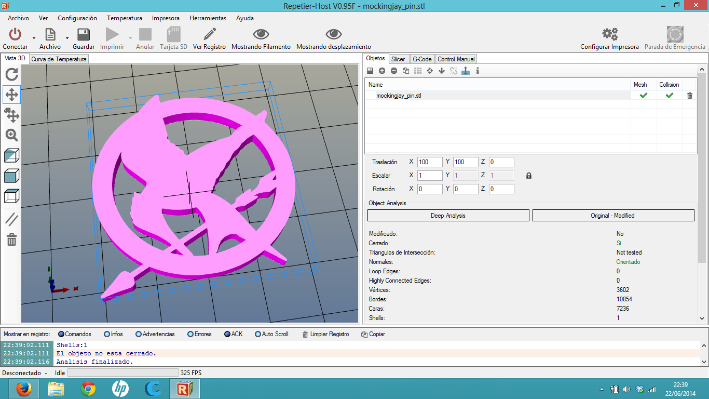Image resolution: width=709 pixels, height=399 pixels.
Task: Select mockingjay_pin.stl in object list
Action: (x=399, y=96)
